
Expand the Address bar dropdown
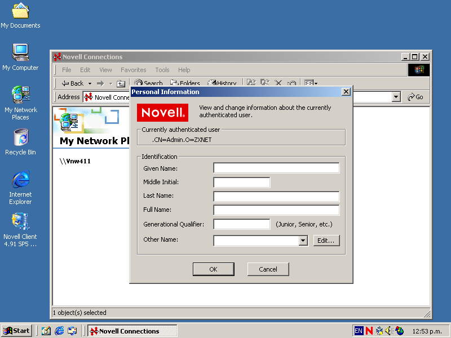396,97
